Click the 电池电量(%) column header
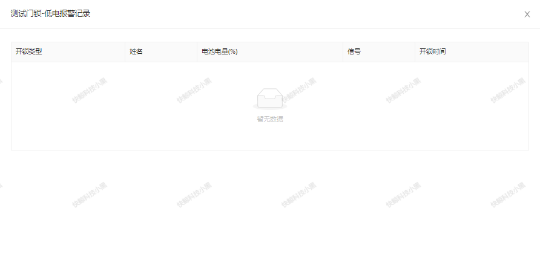540x269 pixels. [x=219, y=52]
